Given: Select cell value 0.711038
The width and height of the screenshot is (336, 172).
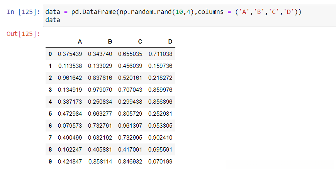Looking at the screenshot, I should coord(161,54).
